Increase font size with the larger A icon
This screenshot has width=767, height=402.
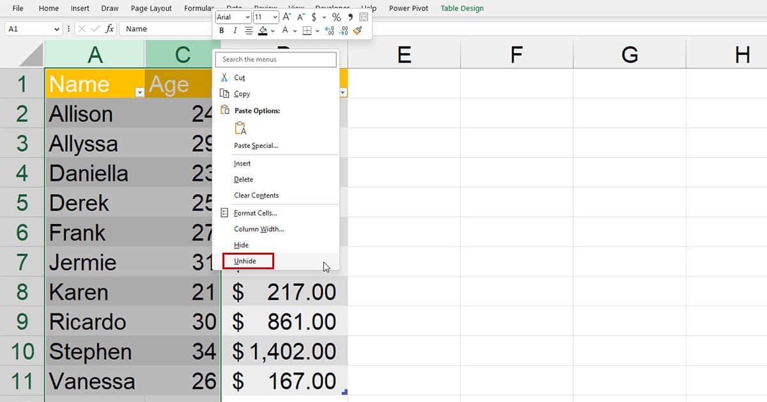click(287, 17)
